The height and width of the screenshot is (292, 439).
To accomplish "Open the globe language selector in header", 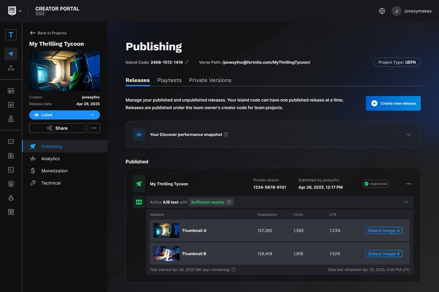I will pos(382,11).
